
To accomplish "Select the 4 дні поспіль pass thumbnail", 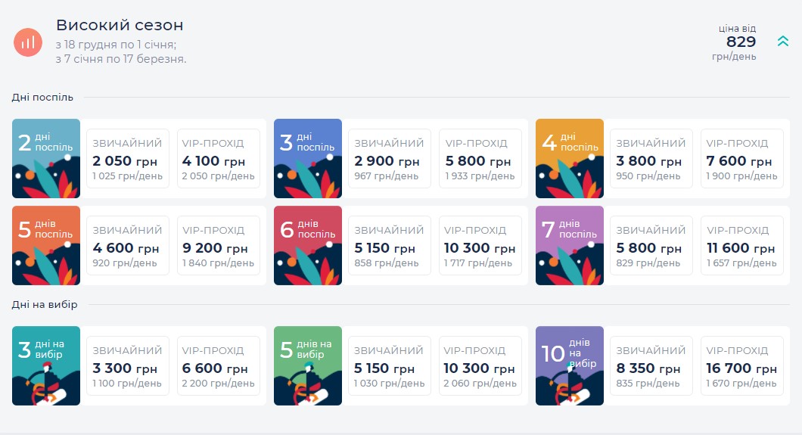I will pos(570,158).
